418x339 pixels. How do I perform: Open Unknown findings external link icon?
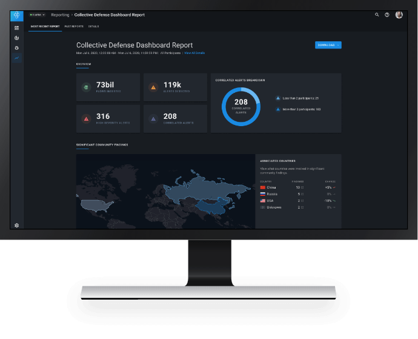(x=302, y=207)
